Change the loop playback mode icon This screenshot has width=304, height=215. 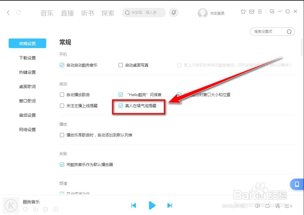tap(268, 206)
